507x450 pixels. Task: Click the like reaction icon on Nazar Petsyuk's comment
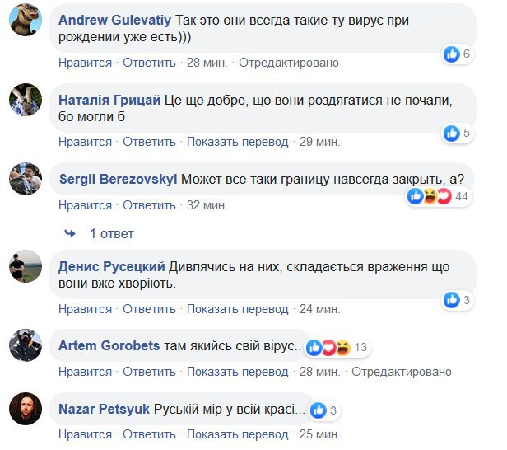[x=319, y=410]
